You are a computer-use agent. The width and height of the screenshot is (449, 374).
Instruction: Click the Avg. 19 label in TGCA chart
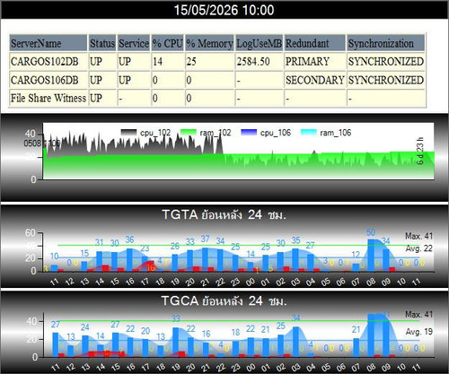419,332
